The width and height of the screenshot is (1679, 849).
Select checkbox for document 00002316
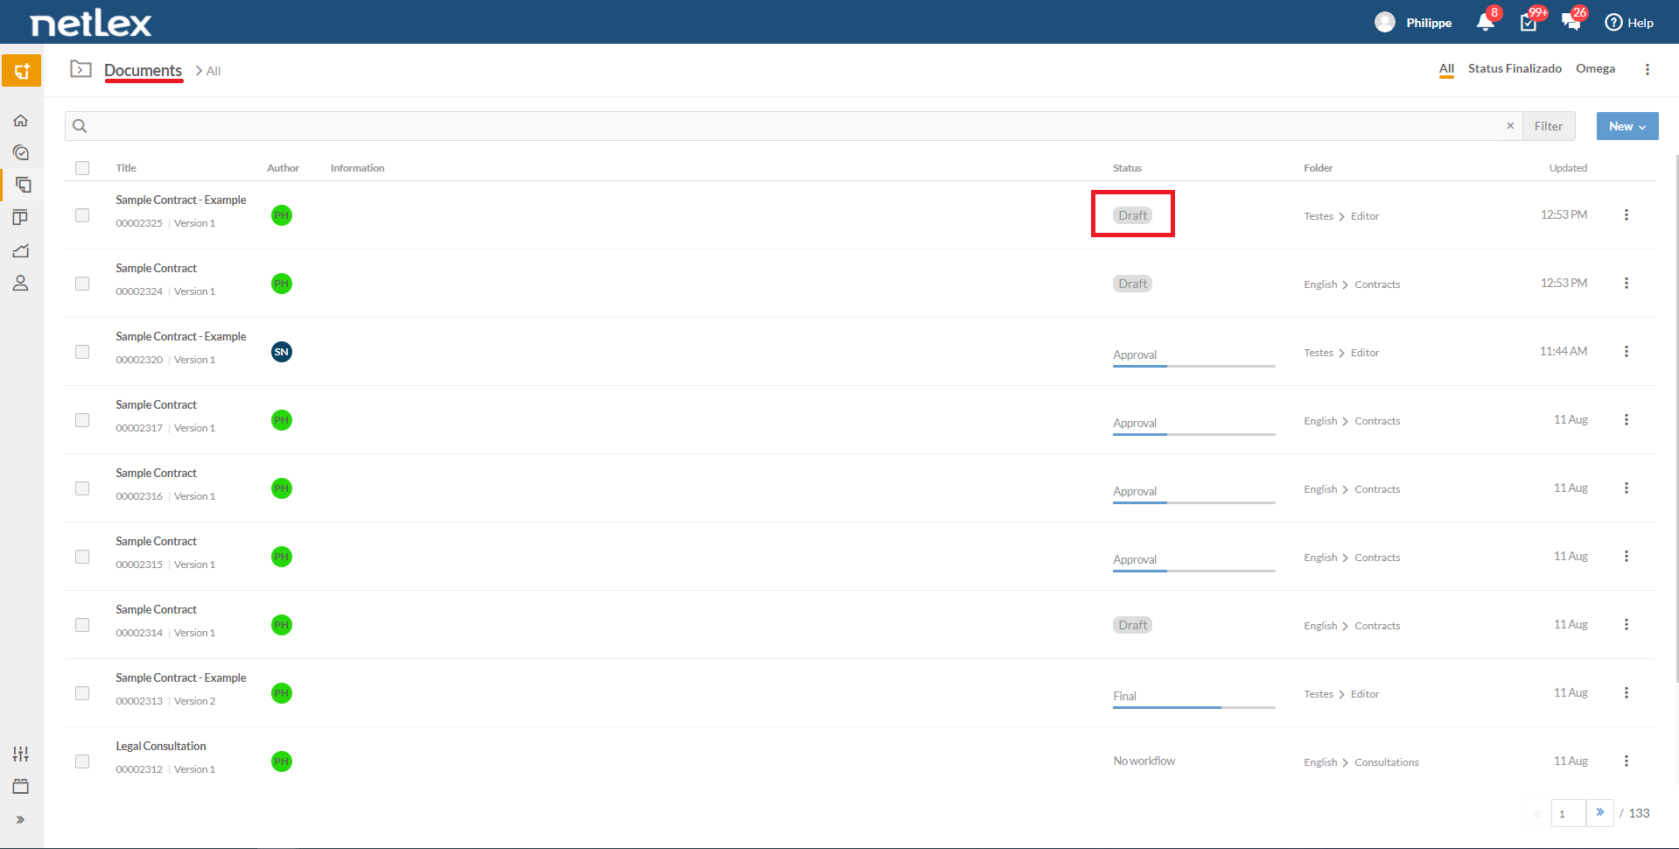[82, 488]
